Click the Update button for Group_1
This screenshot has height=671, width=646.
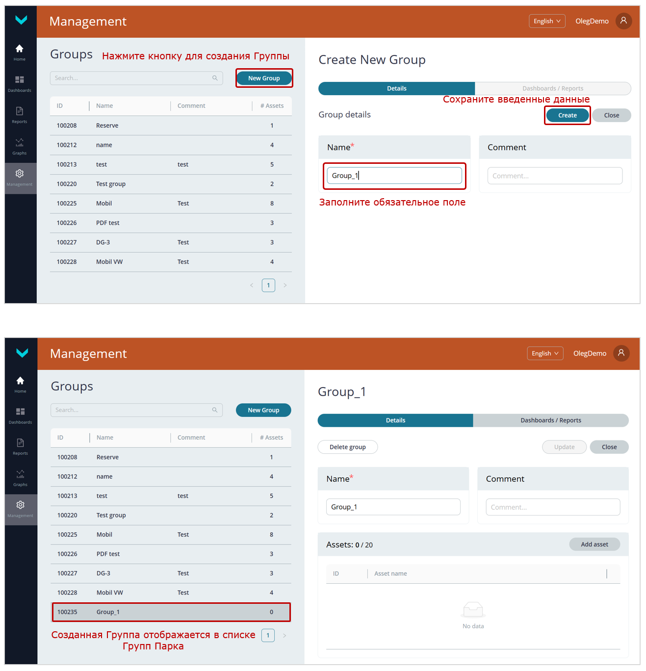pos(564,447)
